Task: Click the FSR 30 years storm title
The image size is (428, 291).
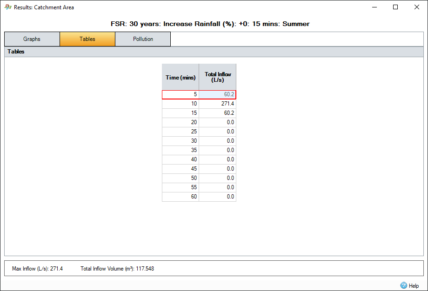Action: (x=210, y=24)
